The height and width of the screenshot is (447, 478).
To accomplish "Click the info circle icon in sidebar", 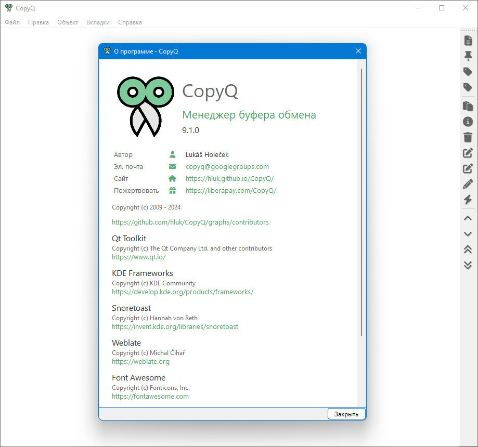I will pos(468,122).
